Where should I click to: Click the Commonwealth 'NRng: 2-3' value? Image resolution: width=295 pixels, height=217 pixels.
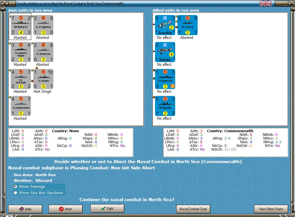(272, 142)
